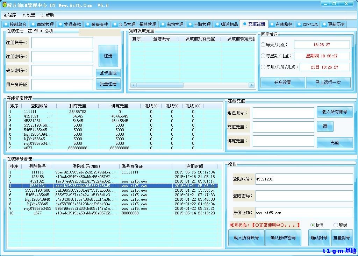Select the 解封 radio button

(x=336, y=225)
